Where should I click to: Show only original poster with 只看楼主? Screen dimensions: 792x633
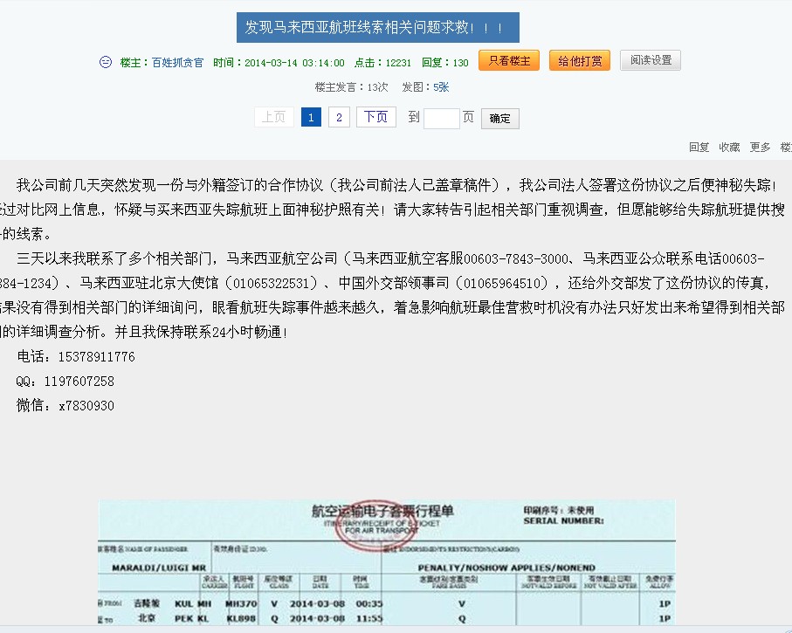click(509, 60)
